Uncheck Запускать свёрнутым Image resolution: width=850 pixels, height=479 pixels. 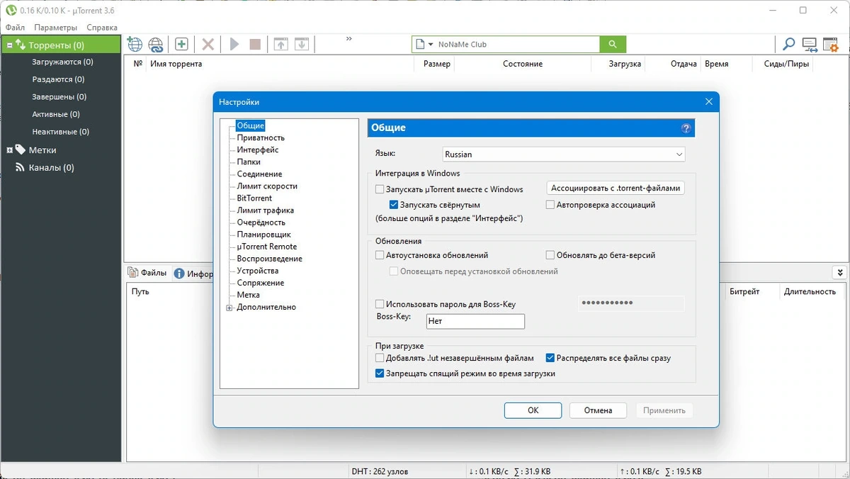click(394, 205)
